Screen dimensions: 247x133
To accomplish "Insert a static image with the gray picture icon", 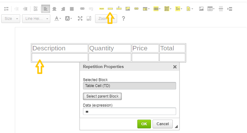I will (x=201, y=9).
